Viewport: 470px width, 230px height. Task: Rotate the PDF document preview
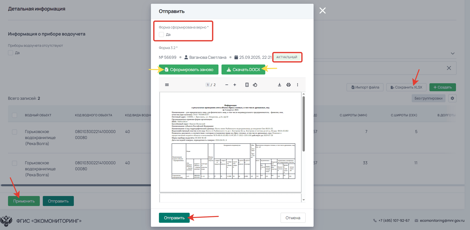pyautogui.click(x=255, y=85)
